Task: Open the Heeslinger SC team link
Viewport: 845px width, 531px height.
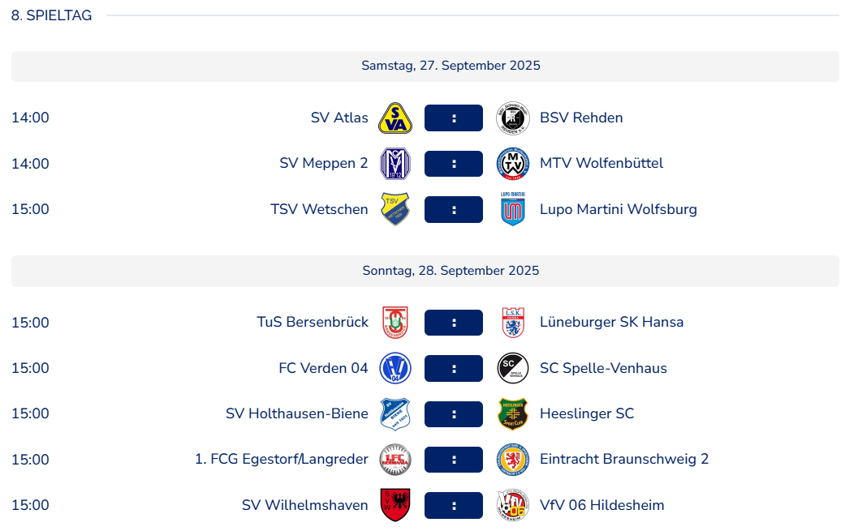Action: click(587, 413)
